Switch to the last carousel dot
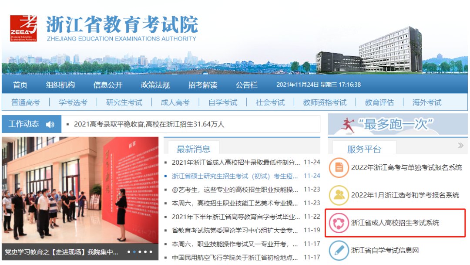Viewport: 470px width, 265px height. point(151,252)
